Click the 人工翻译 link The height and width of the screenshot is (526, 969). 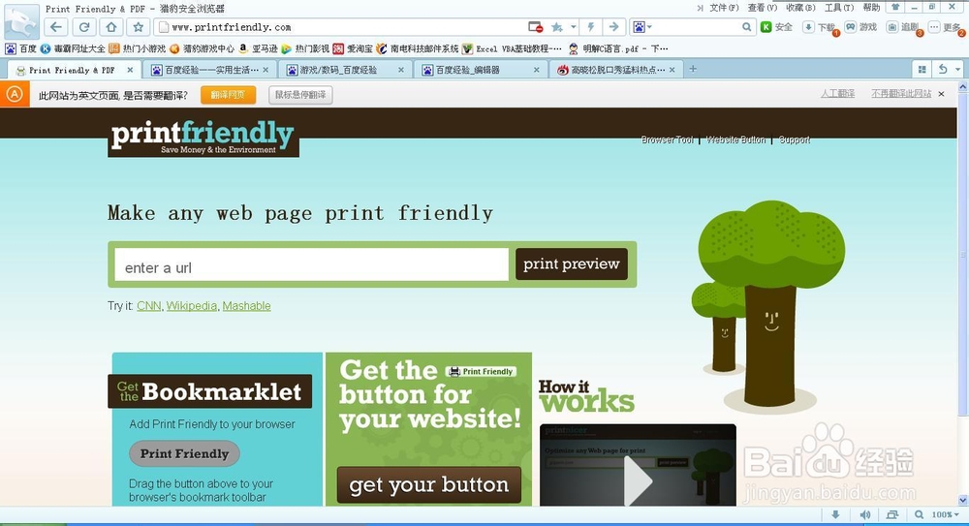click(837, 93)
